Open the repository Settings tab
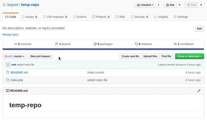Viewport: 207px width, 122px height. (x=180, y=17)
